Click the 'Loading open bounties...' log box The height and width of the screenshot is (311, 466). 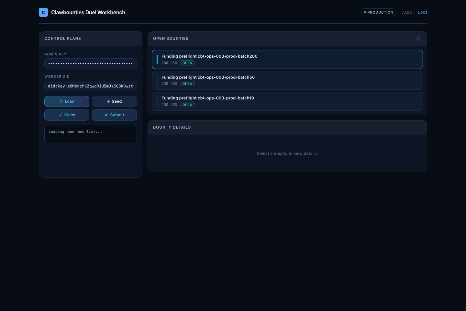pos(91,134)
